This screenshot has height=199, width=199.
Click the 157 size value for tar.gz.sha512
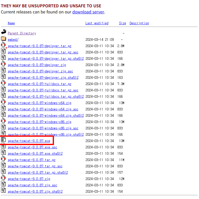coord(120,173)
